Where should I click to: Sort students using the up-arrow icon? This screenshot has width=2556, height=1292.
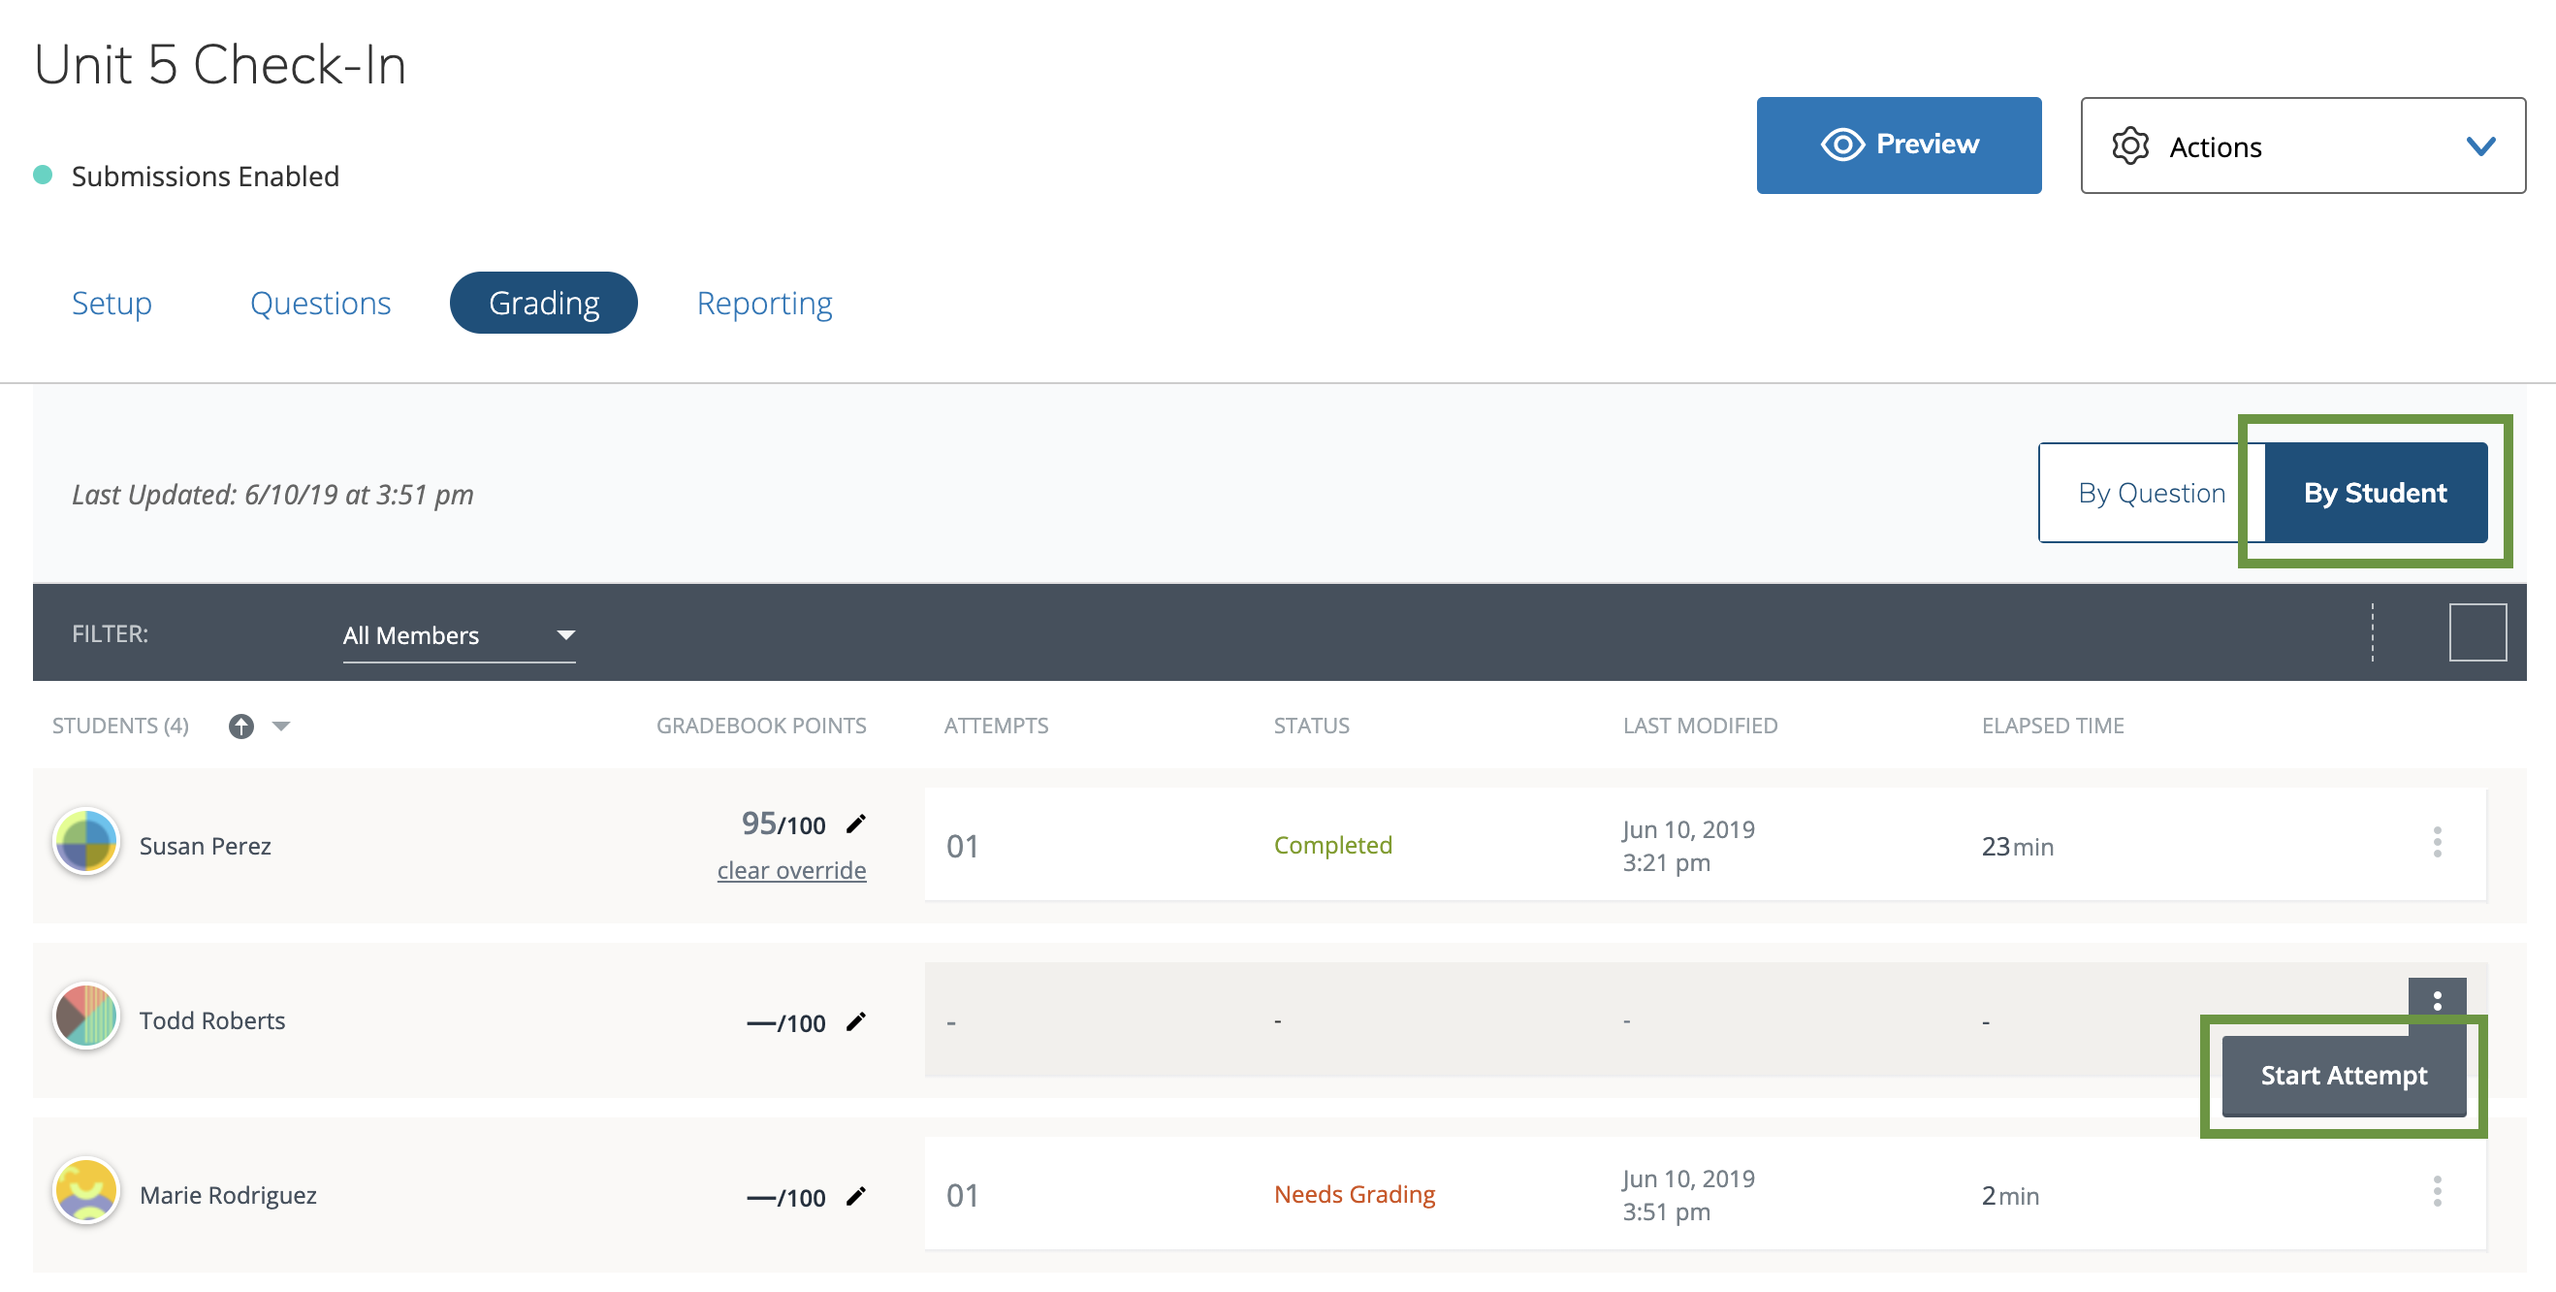coord(240,727)
